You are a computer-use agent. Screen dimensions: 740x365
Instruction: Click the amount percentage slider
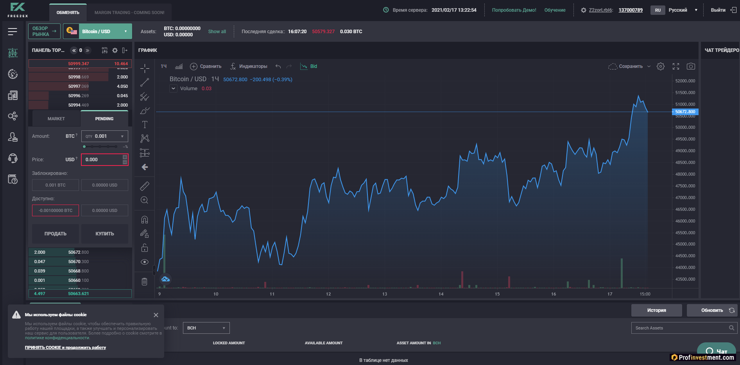pyautogui.click(x=100, y=147)
